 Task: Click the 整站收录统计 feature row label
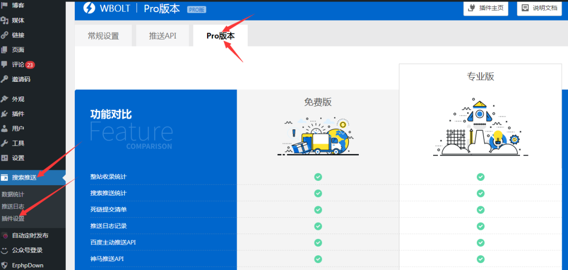point(109,177)
